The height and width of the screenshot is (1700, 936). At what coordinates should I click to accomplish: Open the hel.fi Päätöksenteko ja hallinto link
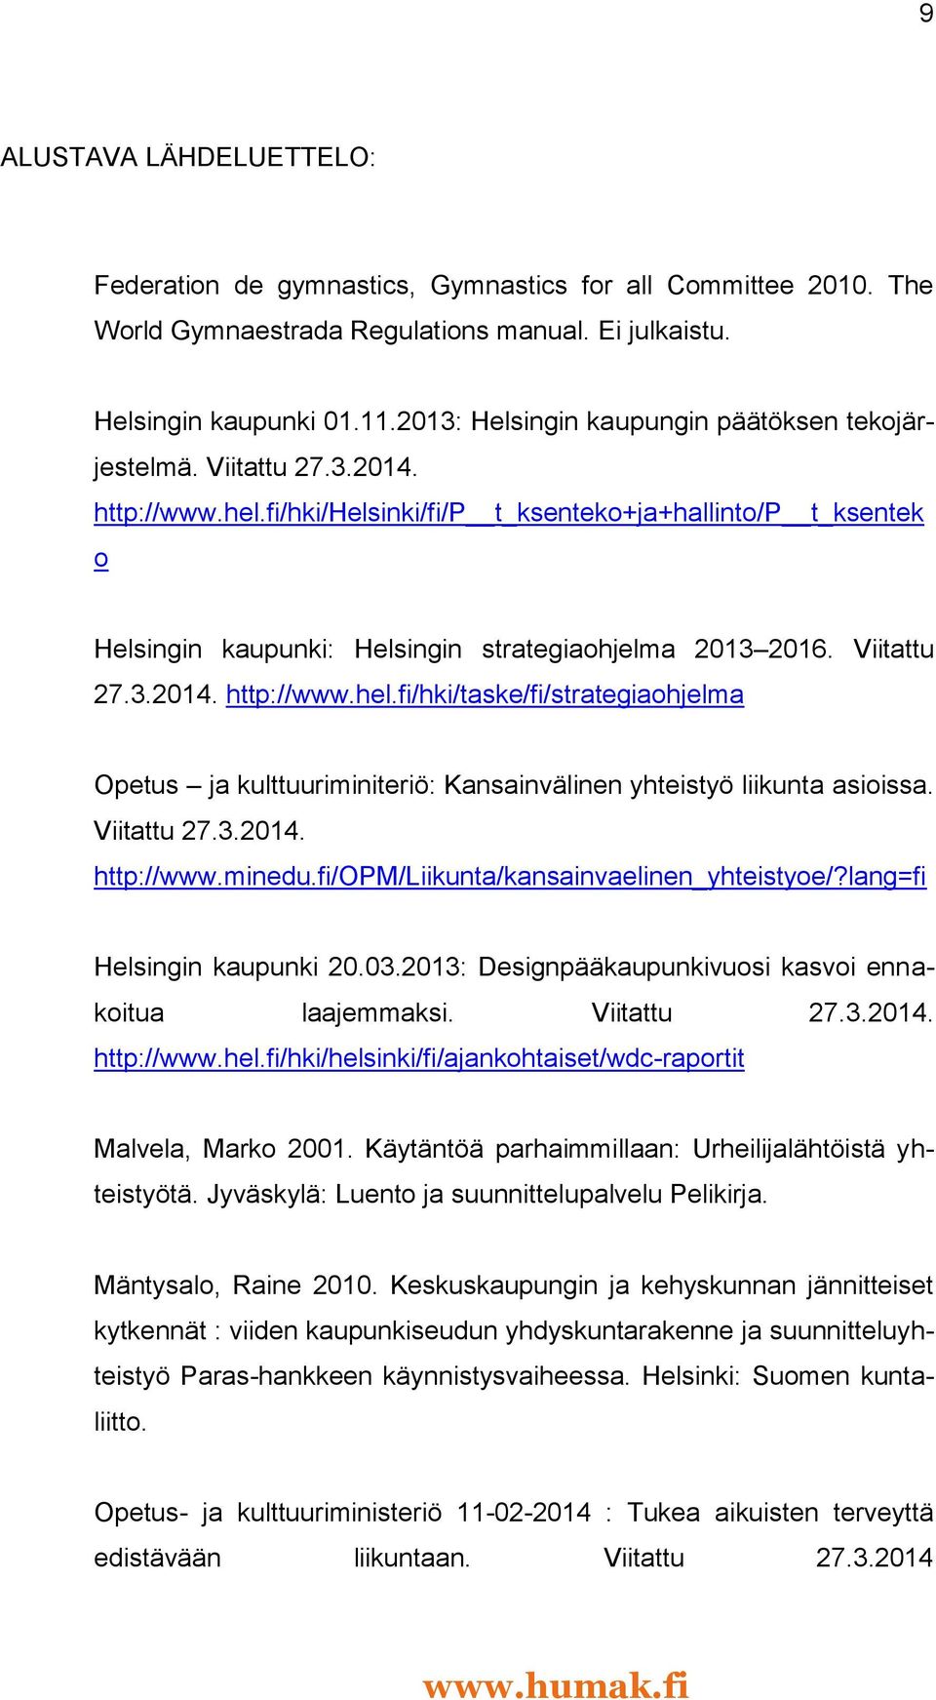(x=508, y=513)
